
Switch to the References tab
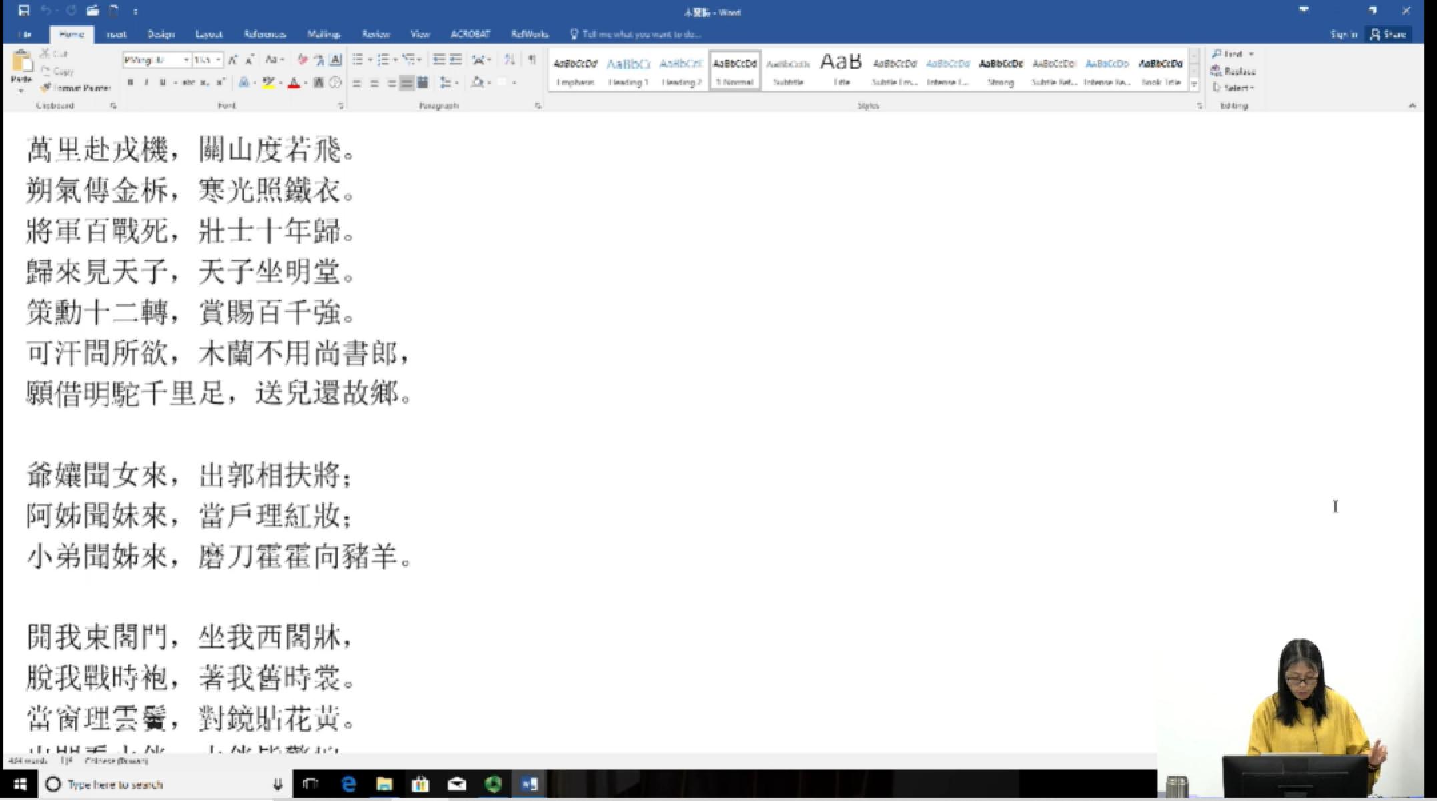(264, 34)
